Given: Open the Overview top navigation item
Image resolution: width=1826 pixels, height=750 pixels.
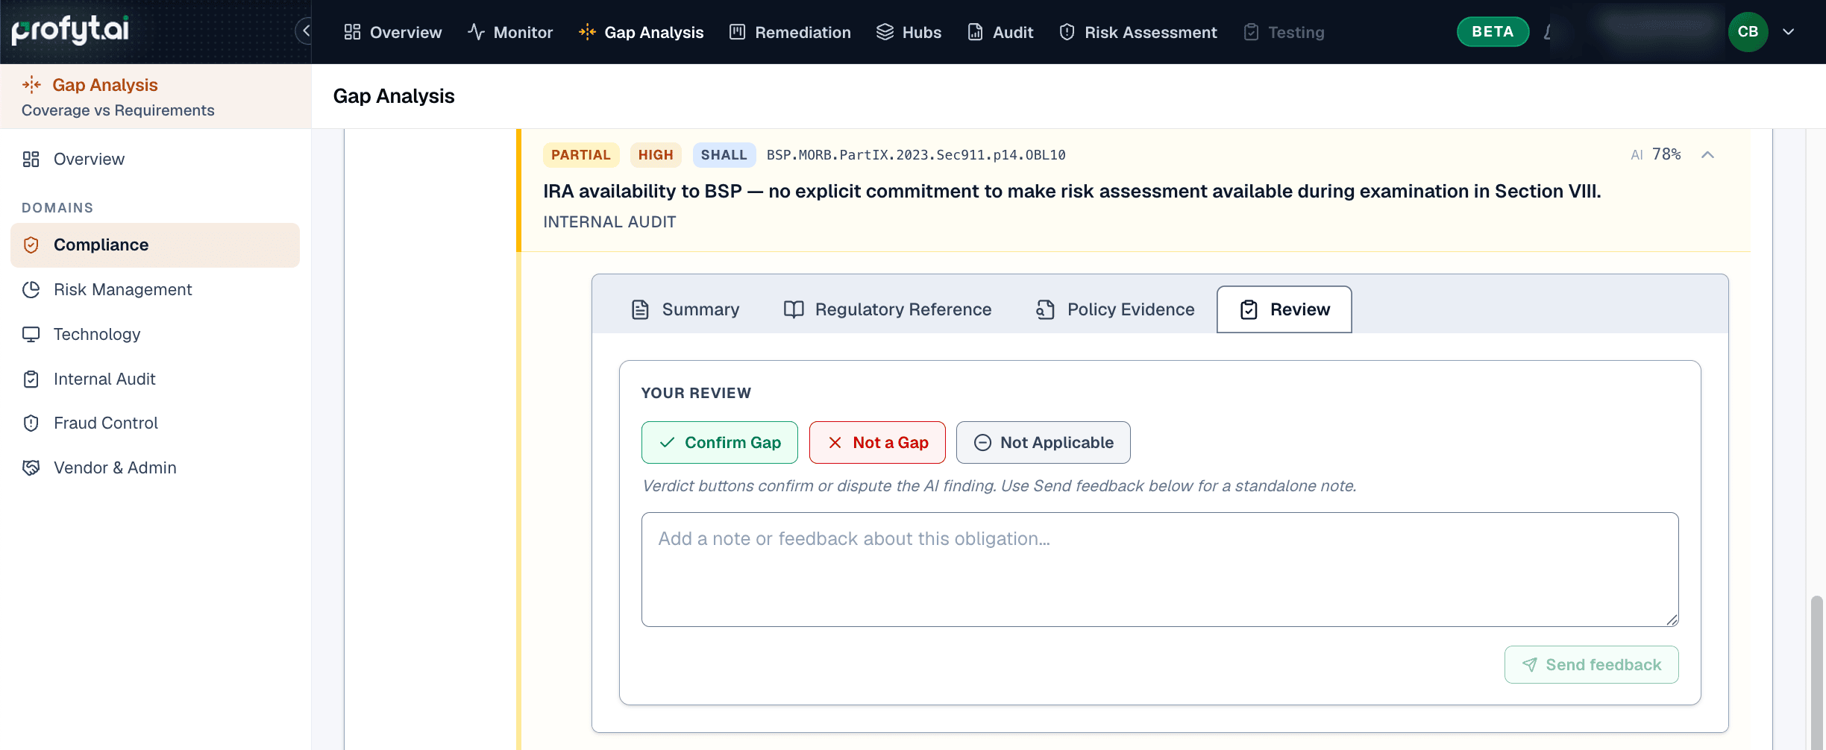Looking at the screenshot, I should click(392, 32).
